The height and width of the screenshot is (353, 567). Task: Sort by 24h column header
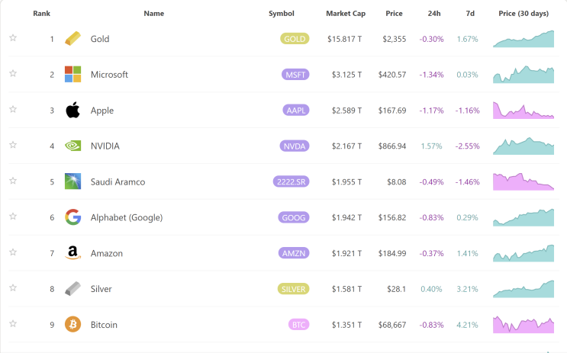[x=434, y=14]
